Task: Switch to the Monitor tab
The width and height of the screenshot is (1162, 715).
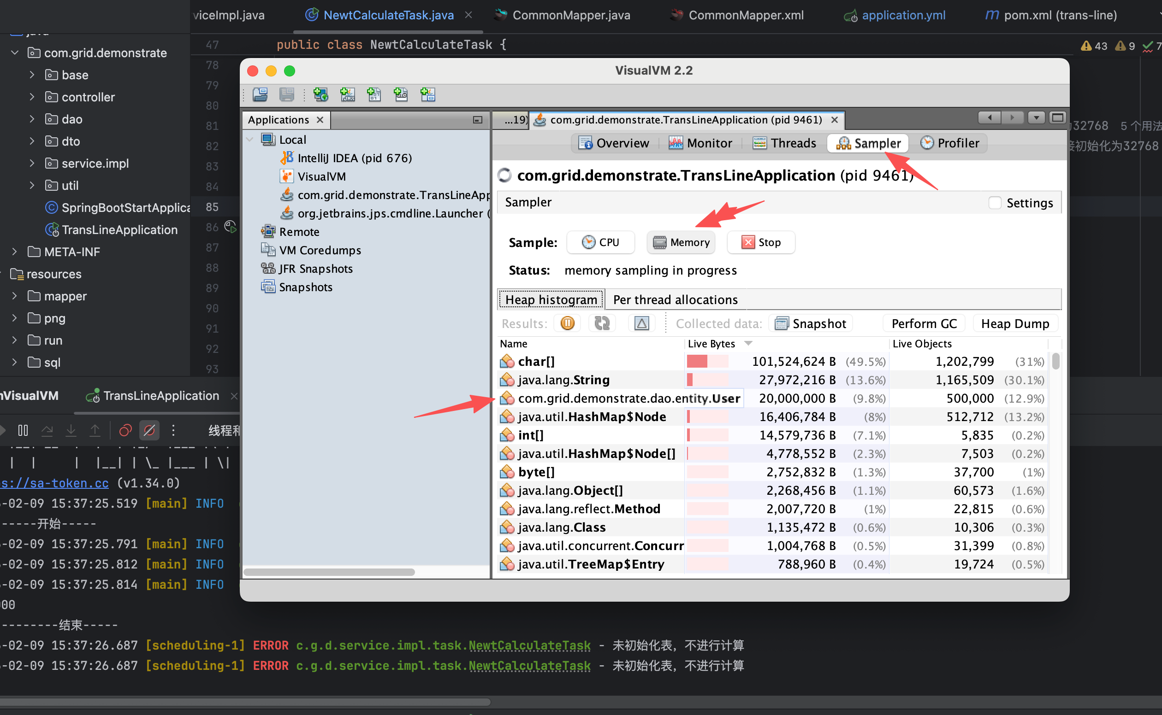Action: tap(700, 143)
